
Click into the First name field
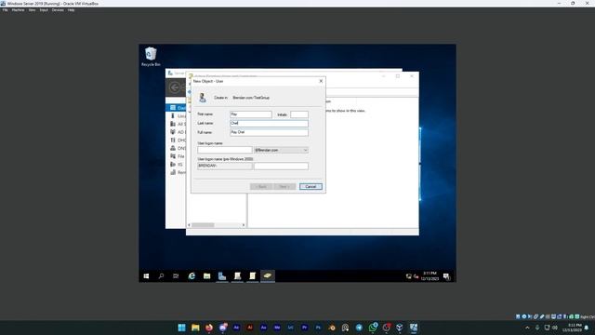click(x=251, y=114)
